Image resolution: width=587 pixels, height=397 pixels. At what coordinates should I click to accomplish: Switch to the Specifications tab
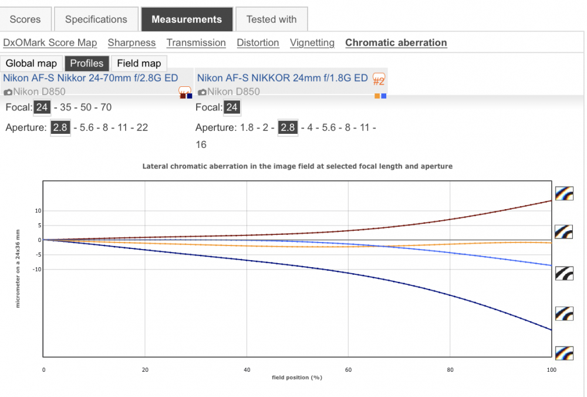pos(96,19)
